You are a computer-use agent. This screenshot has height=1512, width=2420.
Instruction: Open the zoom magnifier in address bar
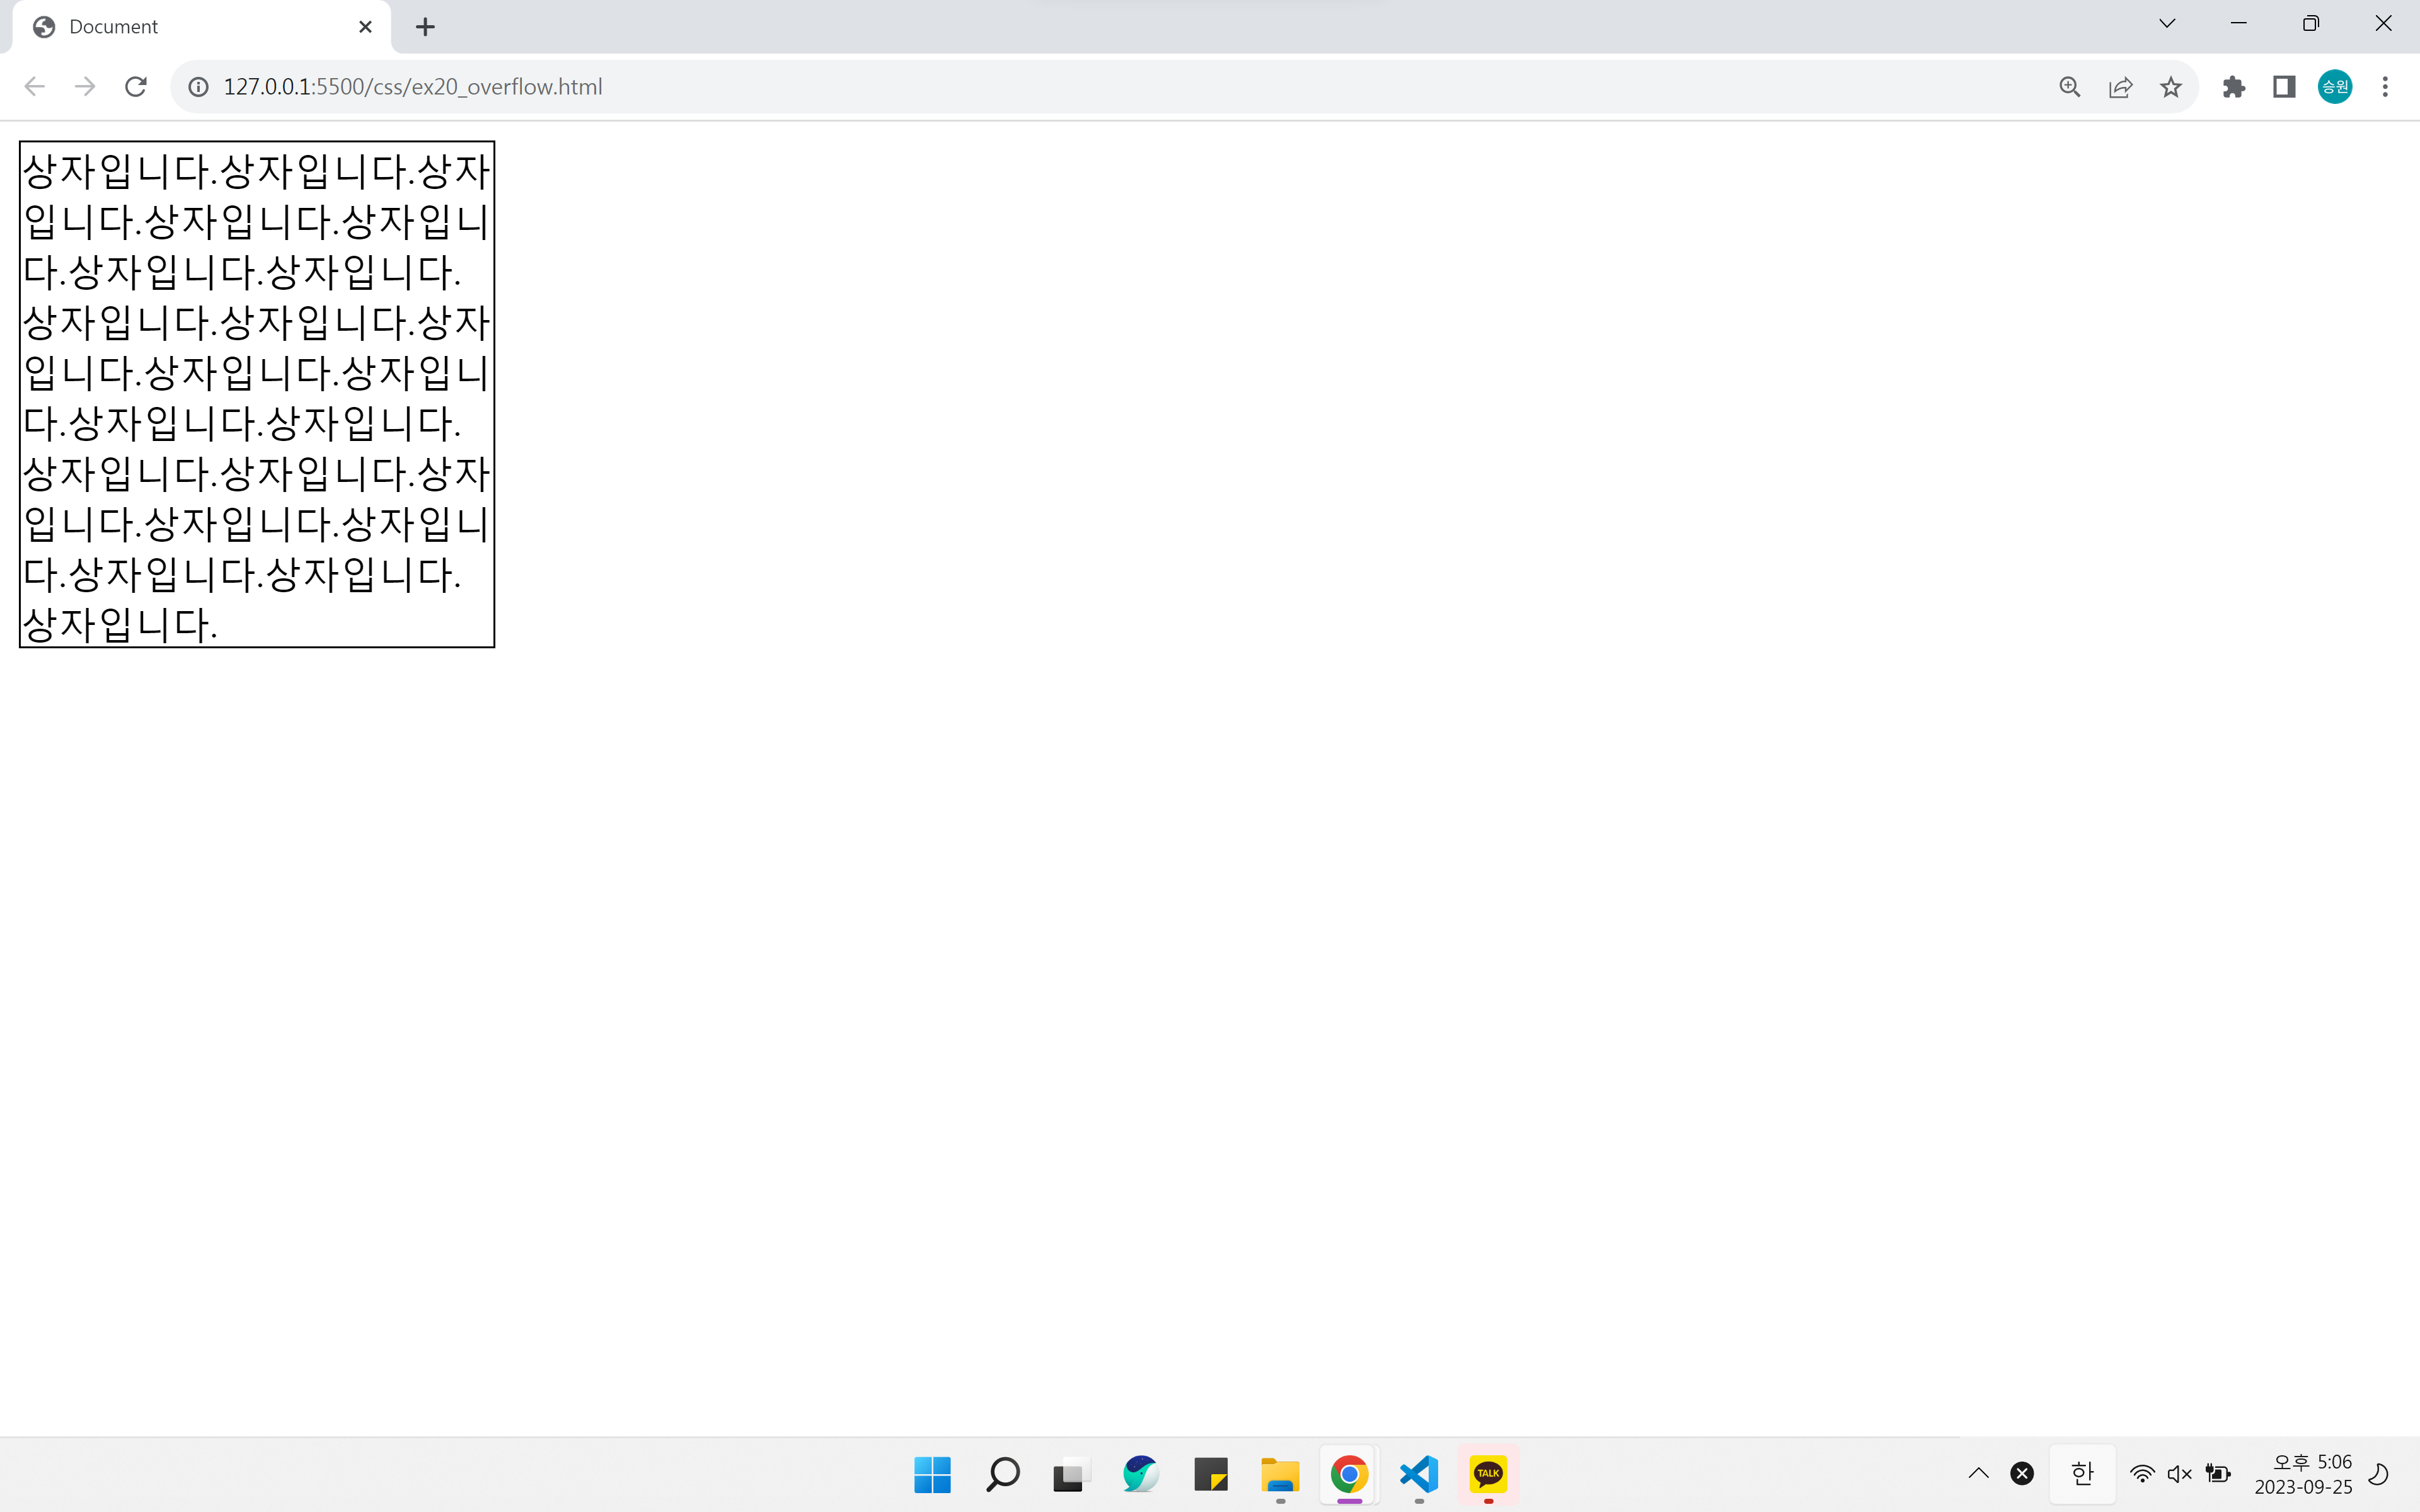2069,87
